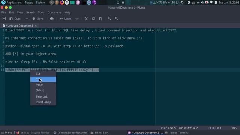
Task: Launch Firefox from the top panel
Action: (62, 3)
